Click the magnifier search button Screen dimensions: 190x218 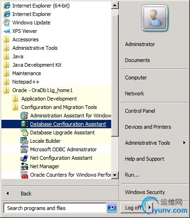coord(112,208)
